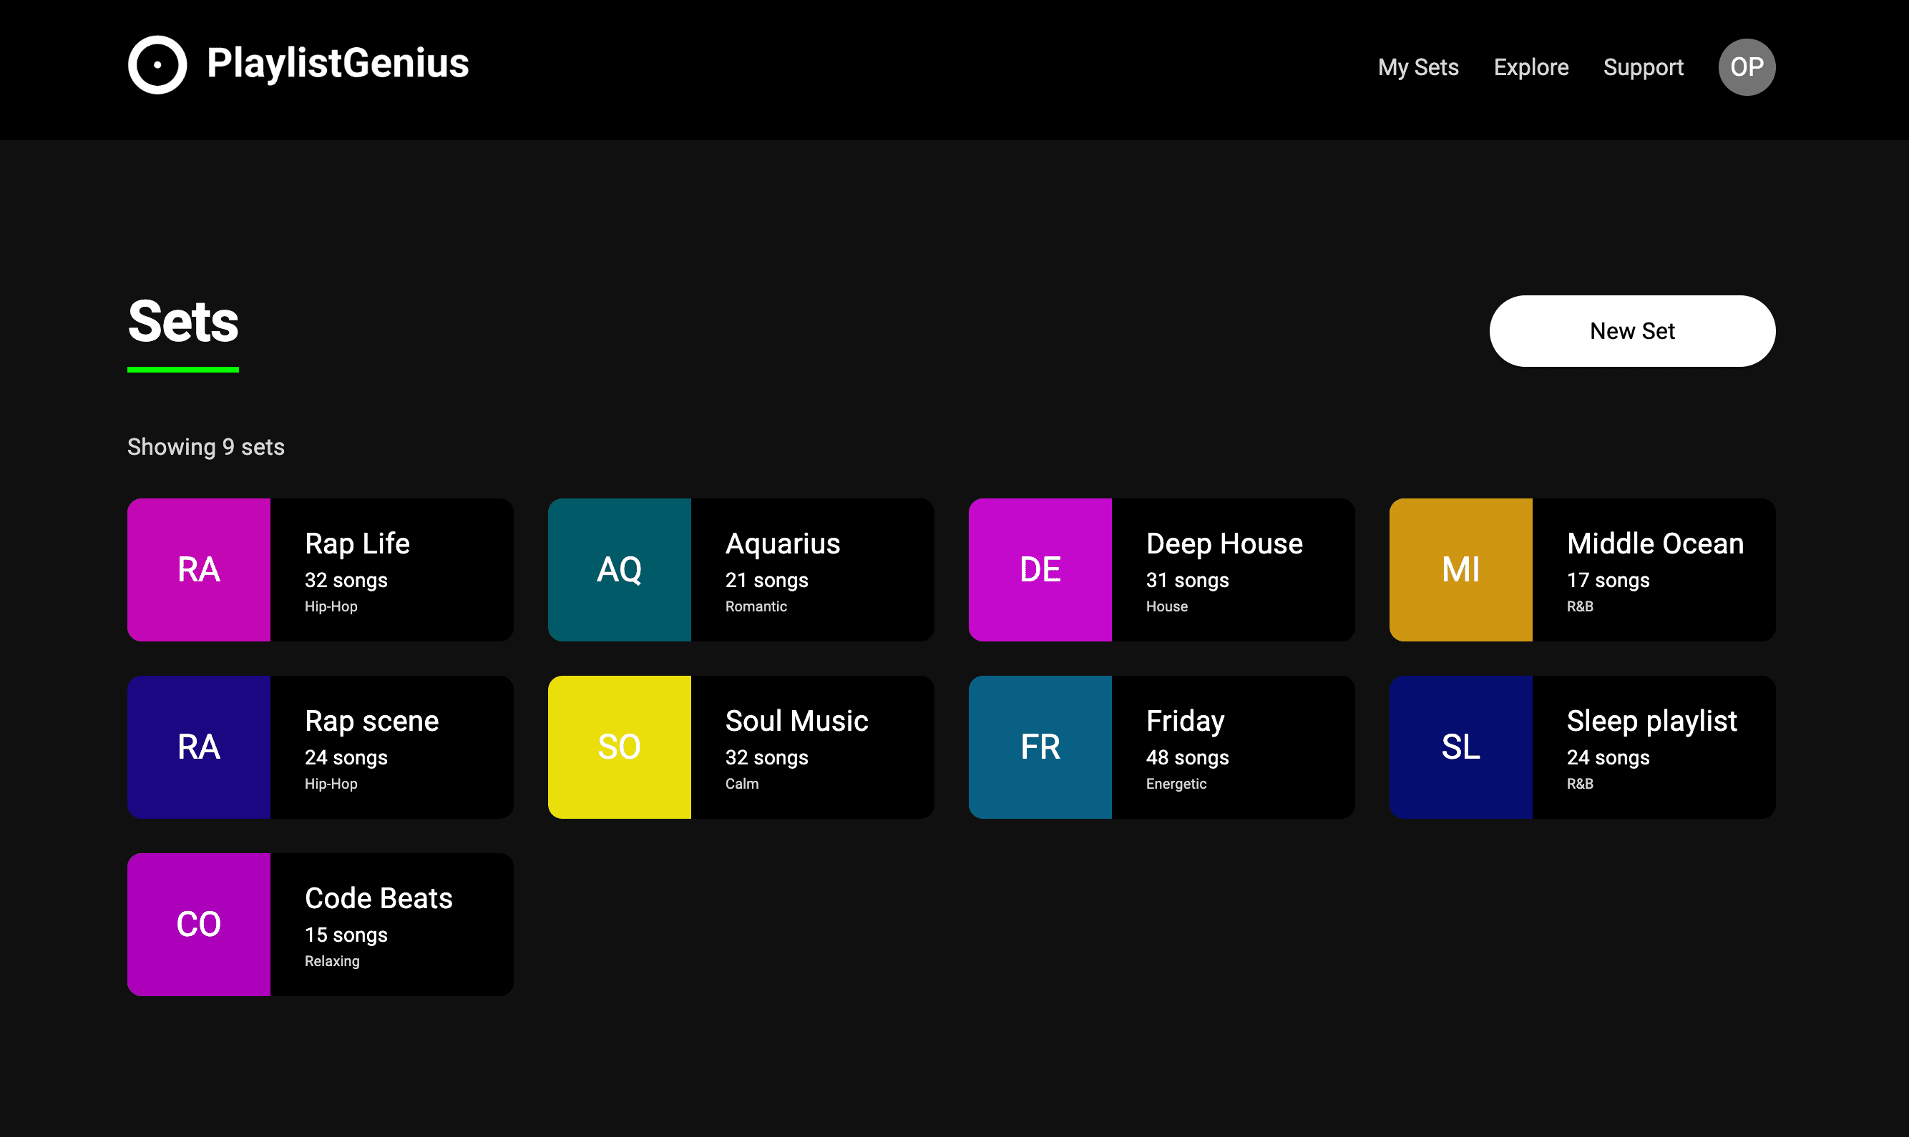Click the gold MI playlist tile
Viewport: 1909px width, 1137px height.
click(x=1460, y=569)
